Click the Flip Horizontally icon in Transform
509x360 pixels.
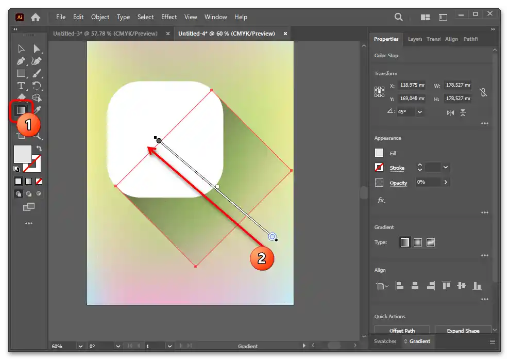coord(451,112)
